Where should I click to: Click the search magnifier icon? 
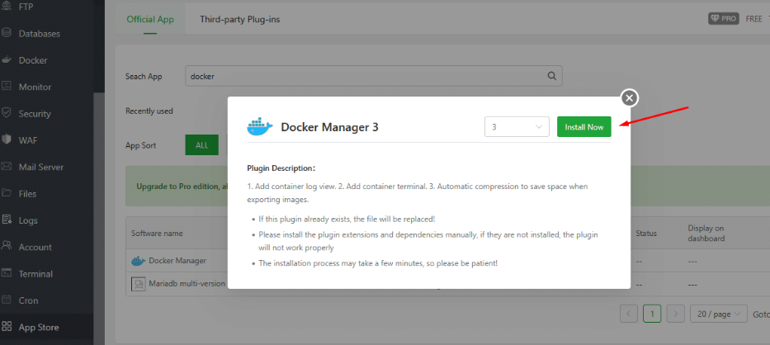click(551, 76)
